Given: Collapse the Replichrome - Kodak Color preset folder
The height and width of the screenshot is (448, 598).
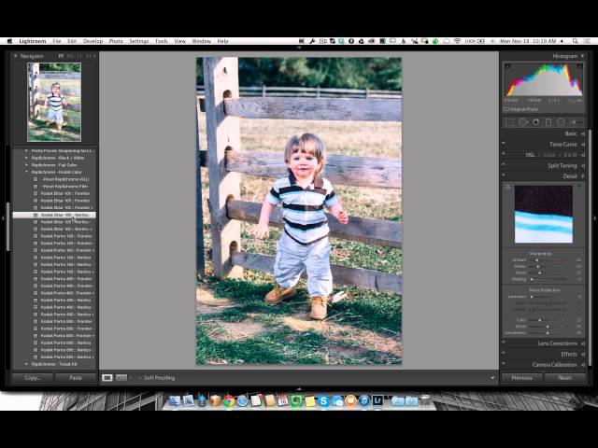Looking at the screenshot, I should (26, 172).
